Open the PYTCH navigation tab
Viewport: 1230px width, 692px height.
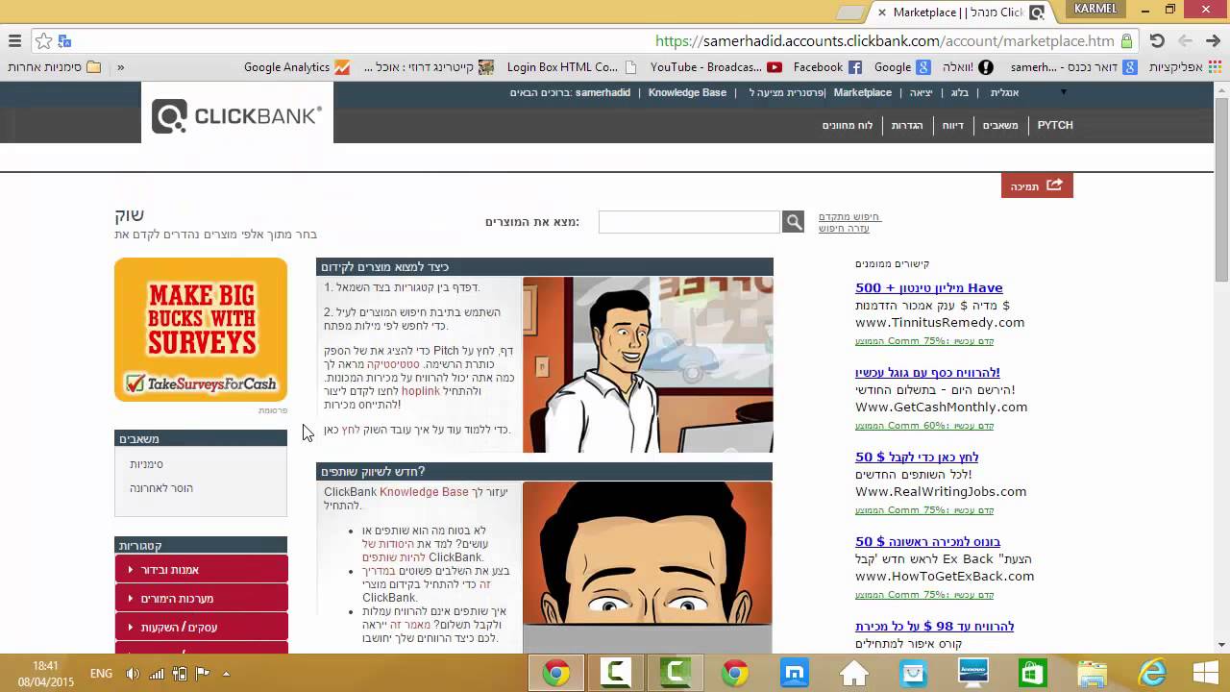1055,125
